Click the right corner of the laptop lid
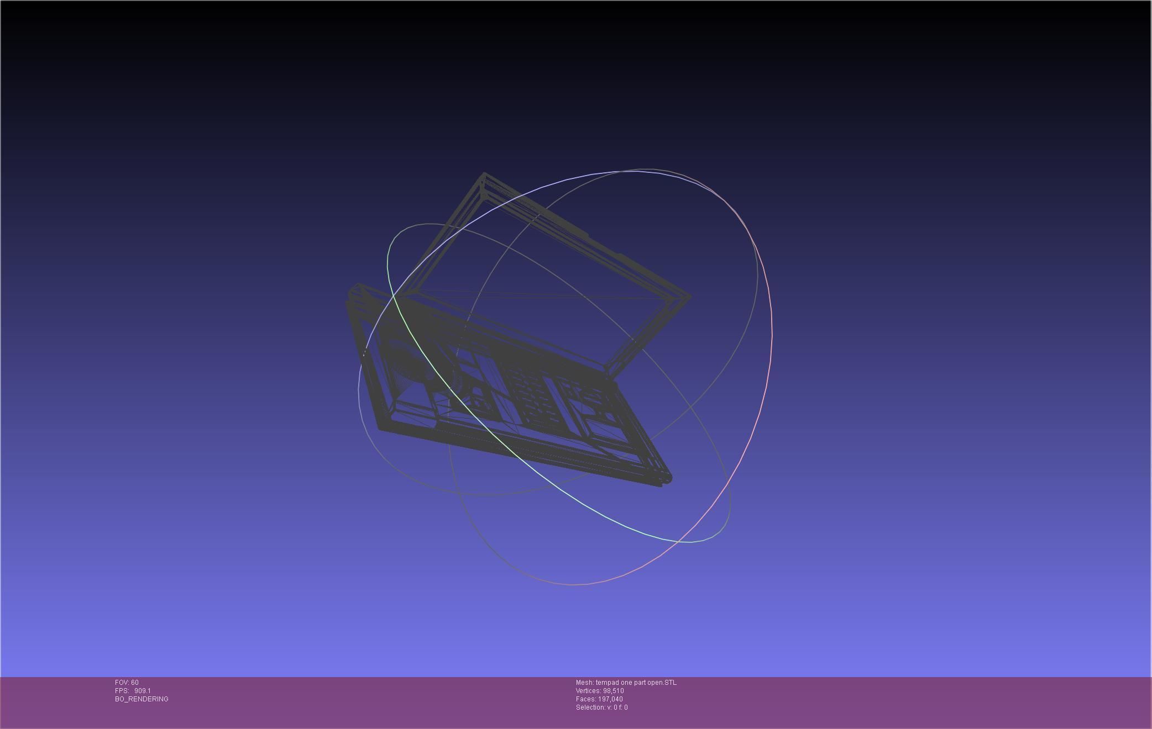Viewport: 1152px width, 729px height. pyautogui.click(x=689, y=297)
